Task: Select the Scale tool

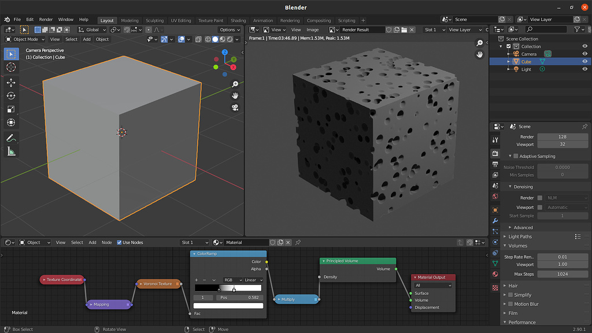Action: [12, 109]
